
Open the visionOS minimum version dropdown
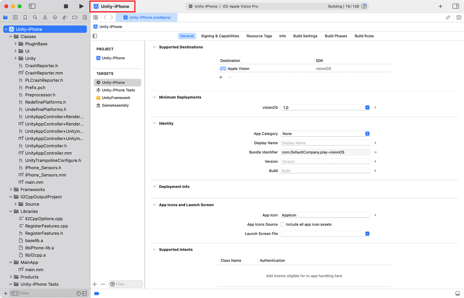(x=367, y=108)
